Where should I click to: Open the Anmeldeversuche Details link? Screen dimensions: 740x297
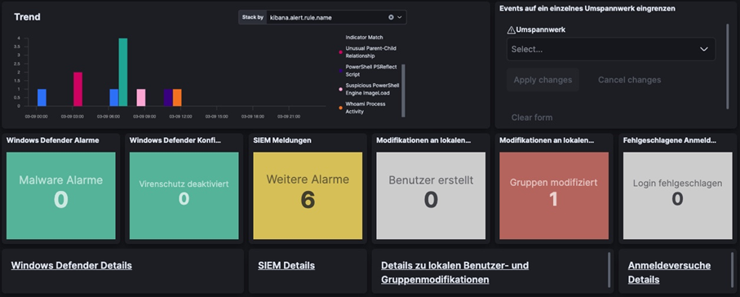click(669, 273)
